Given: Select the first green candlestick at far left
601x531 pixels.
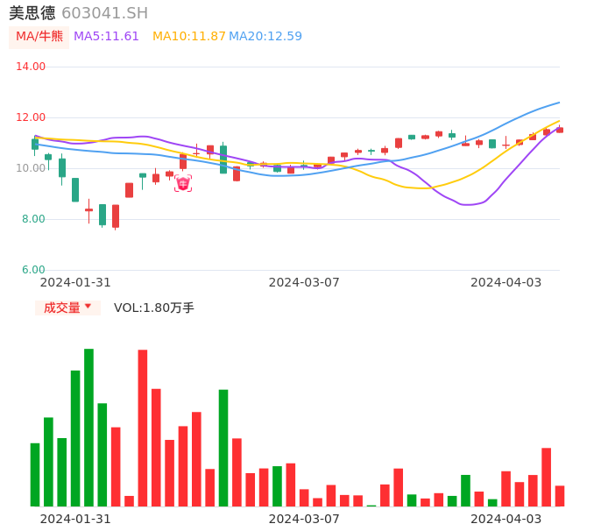Looking at the screenshot, I should tap(35, 144).
